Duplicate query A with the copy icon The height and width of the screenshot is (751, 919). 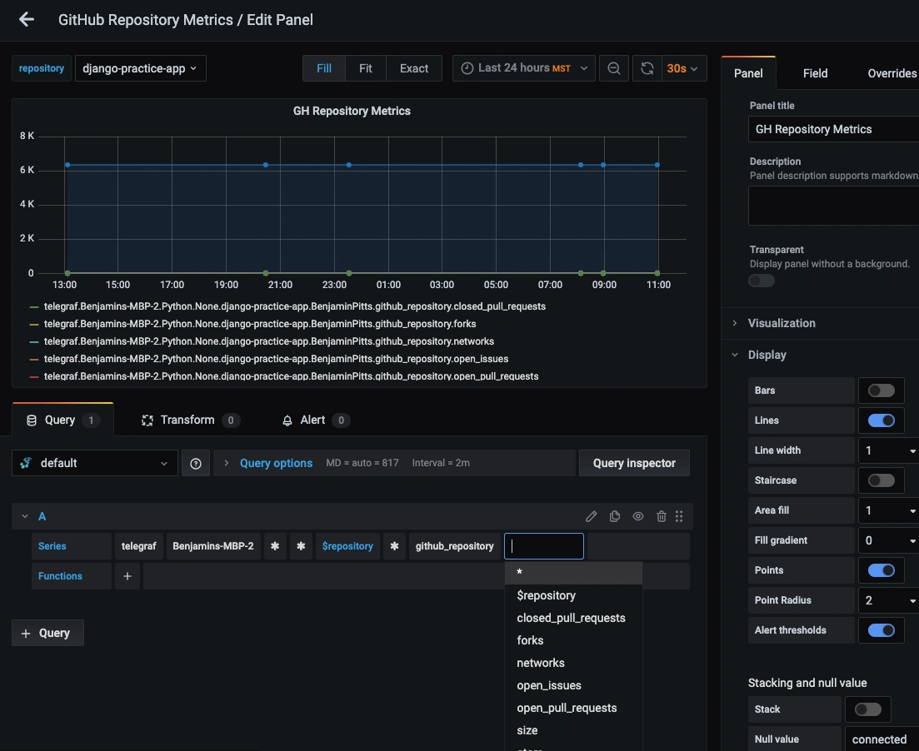tap(615, 516)
